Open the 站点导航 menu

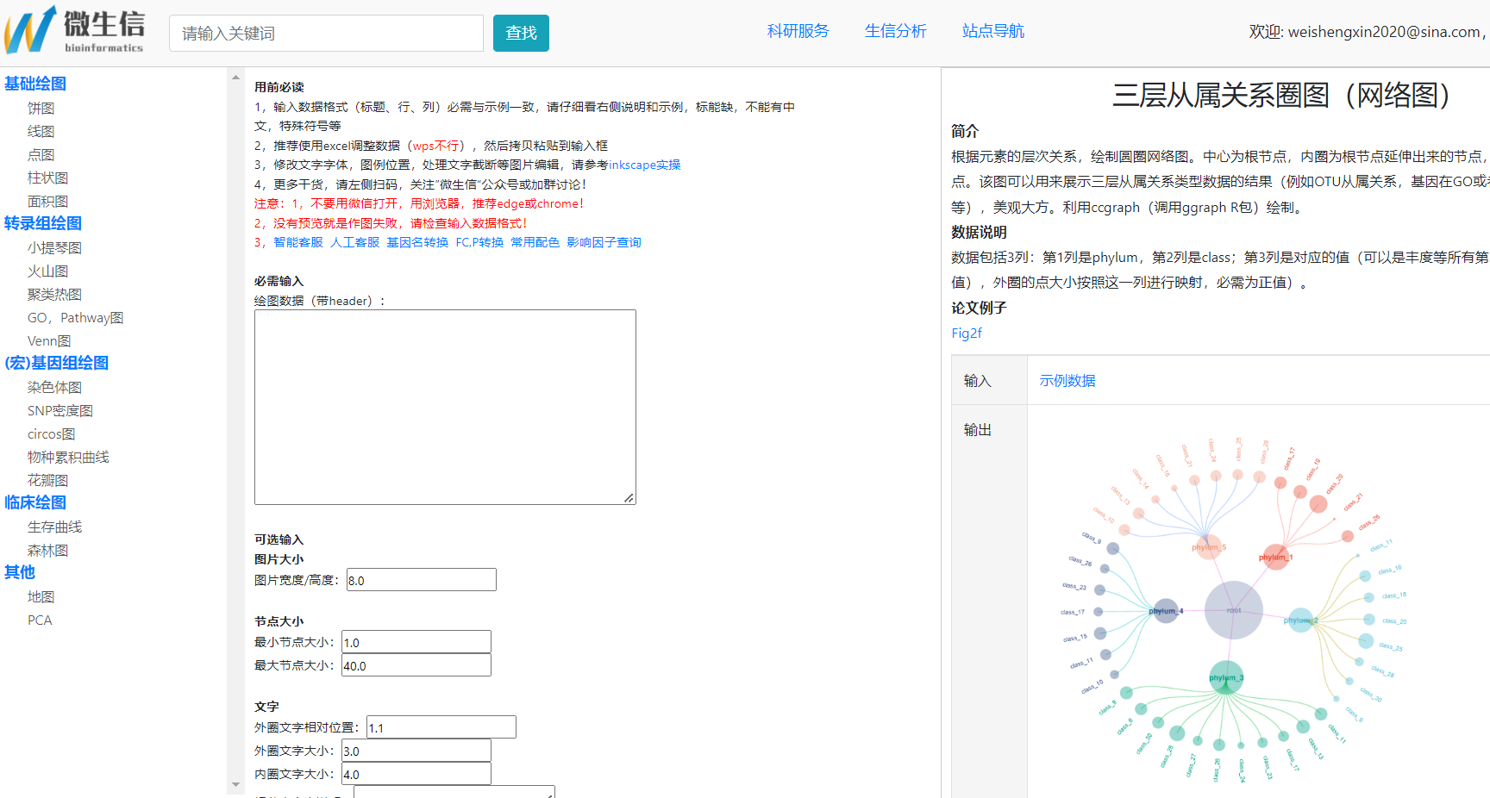click(x=992, y=31)
